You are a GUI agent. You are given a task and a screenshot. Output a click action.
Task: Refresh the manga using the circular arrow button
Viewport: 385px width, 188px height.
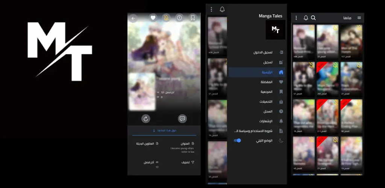tap(146, 119)
